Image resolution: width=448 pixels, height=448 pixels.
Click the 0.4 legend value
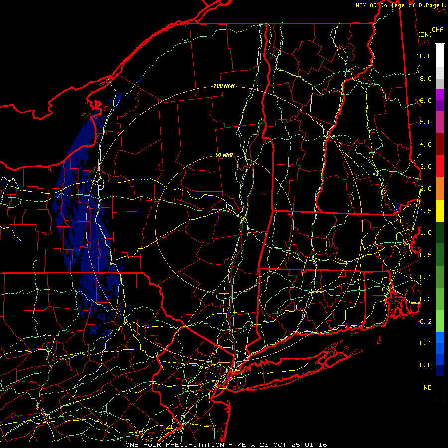tap(426, 277)
